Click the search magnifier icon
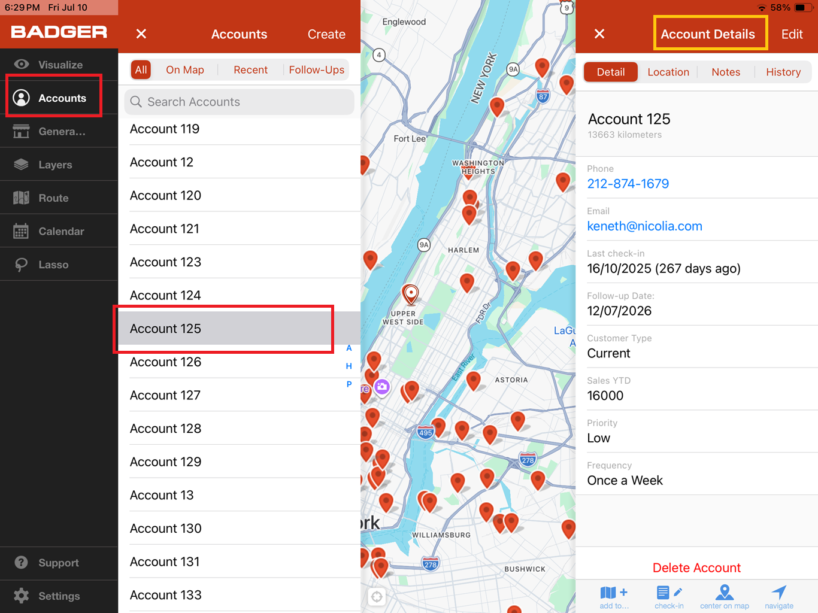This screenshot has height=613, width=818. pyautogui.click(x=137, y=102)
